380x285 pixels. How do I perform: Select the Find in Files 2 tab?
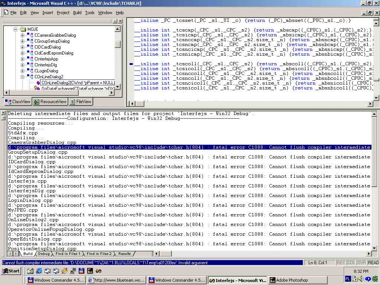click(99, 253)
